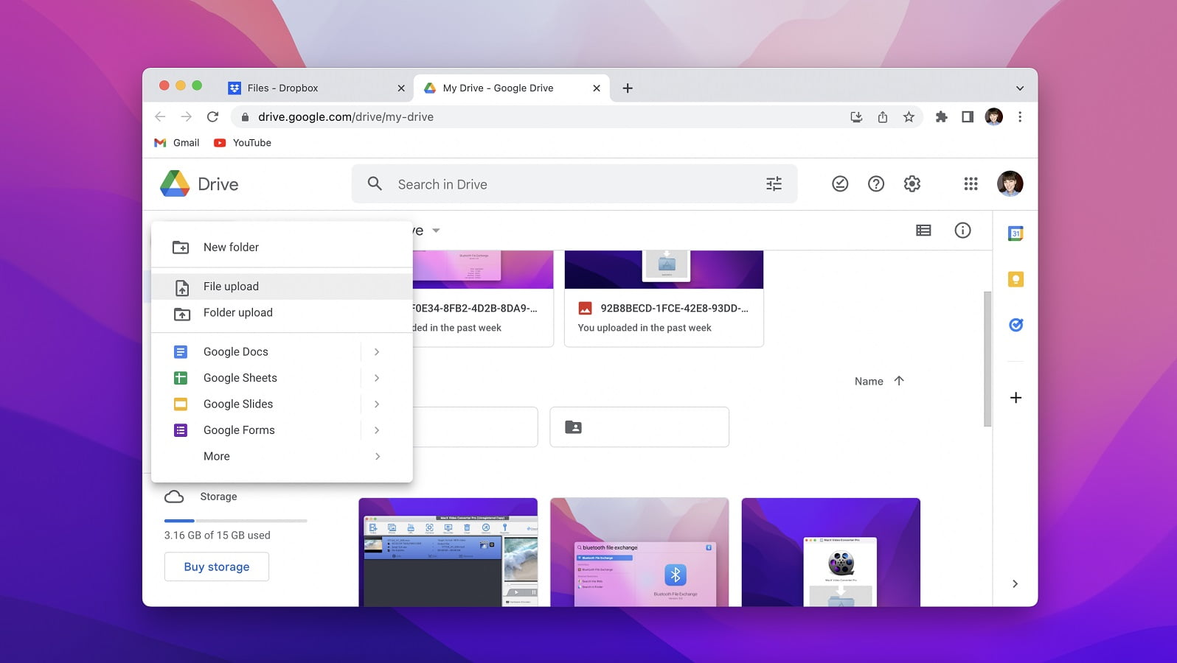
Task: Click the storage usage progress bar
Action: pos(236,521)
